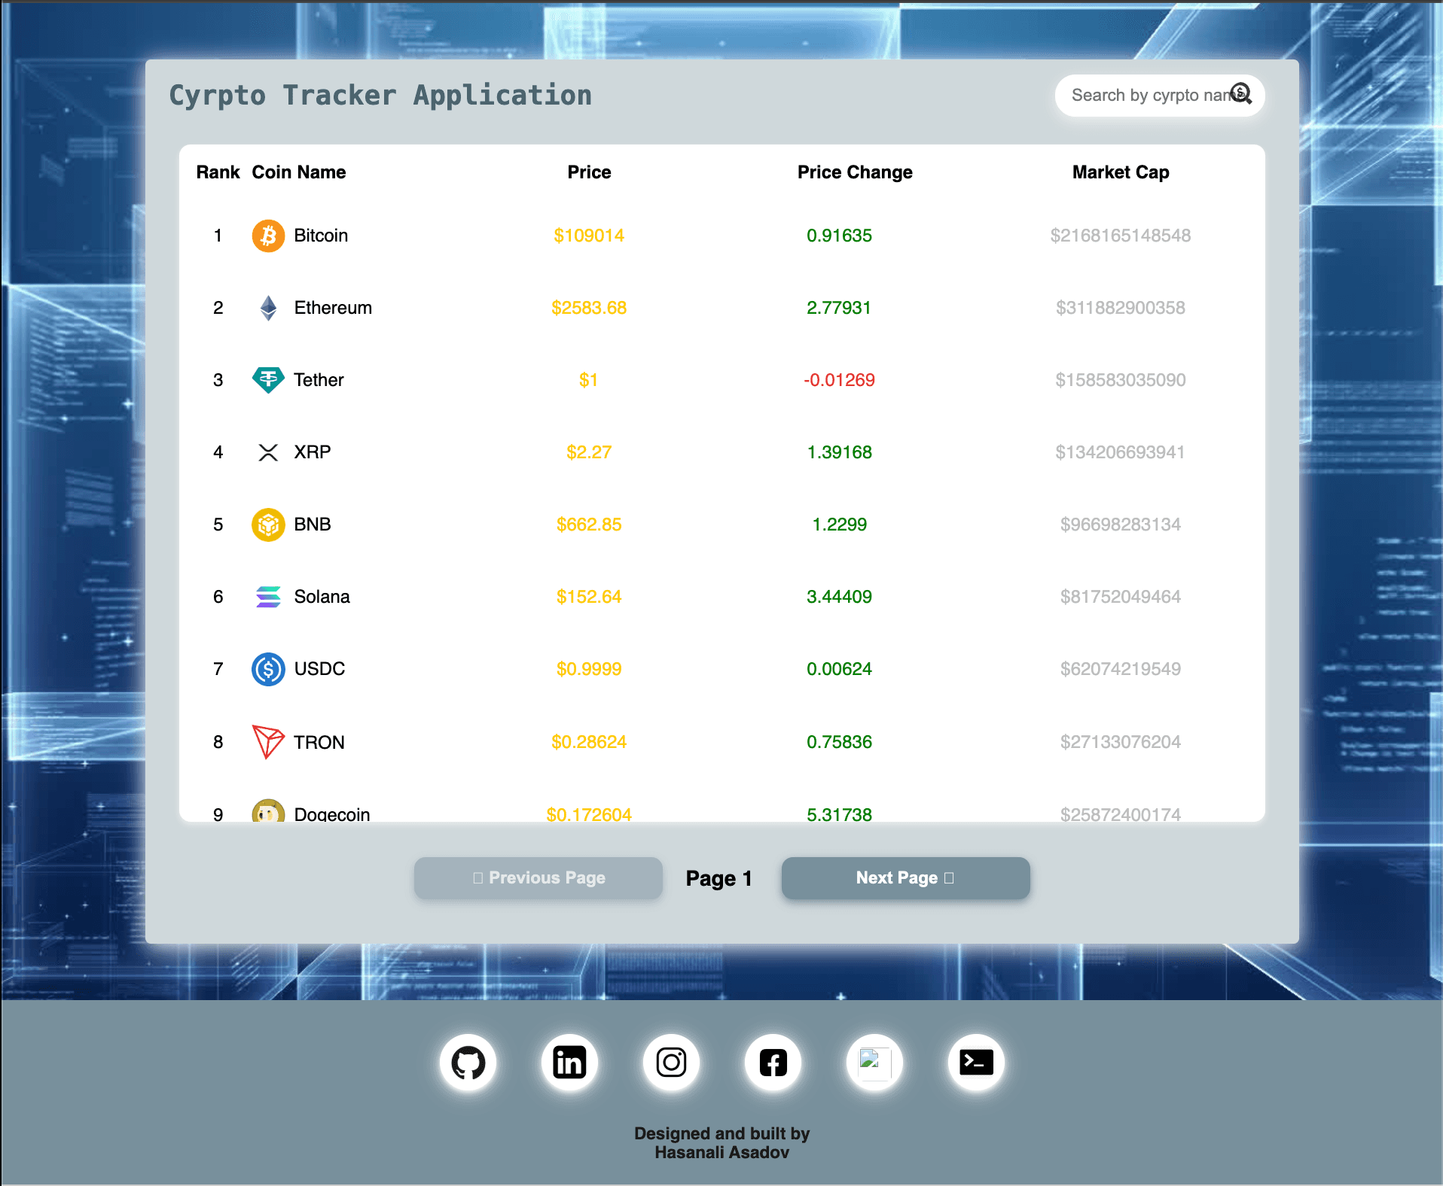The width and height of the screenshot is (1443, 1186).
Task: Select the TRON name text
Action: 319,742
